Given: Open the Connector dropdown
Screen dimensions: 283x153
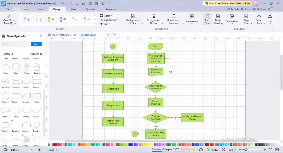Looking at the screenshot, I should (x=109, y=20).
